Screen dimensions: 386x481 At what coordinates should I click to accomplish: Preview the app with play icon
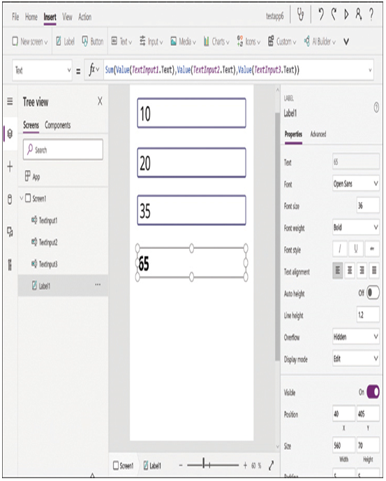pyautogui.click(x=346, y=15)
